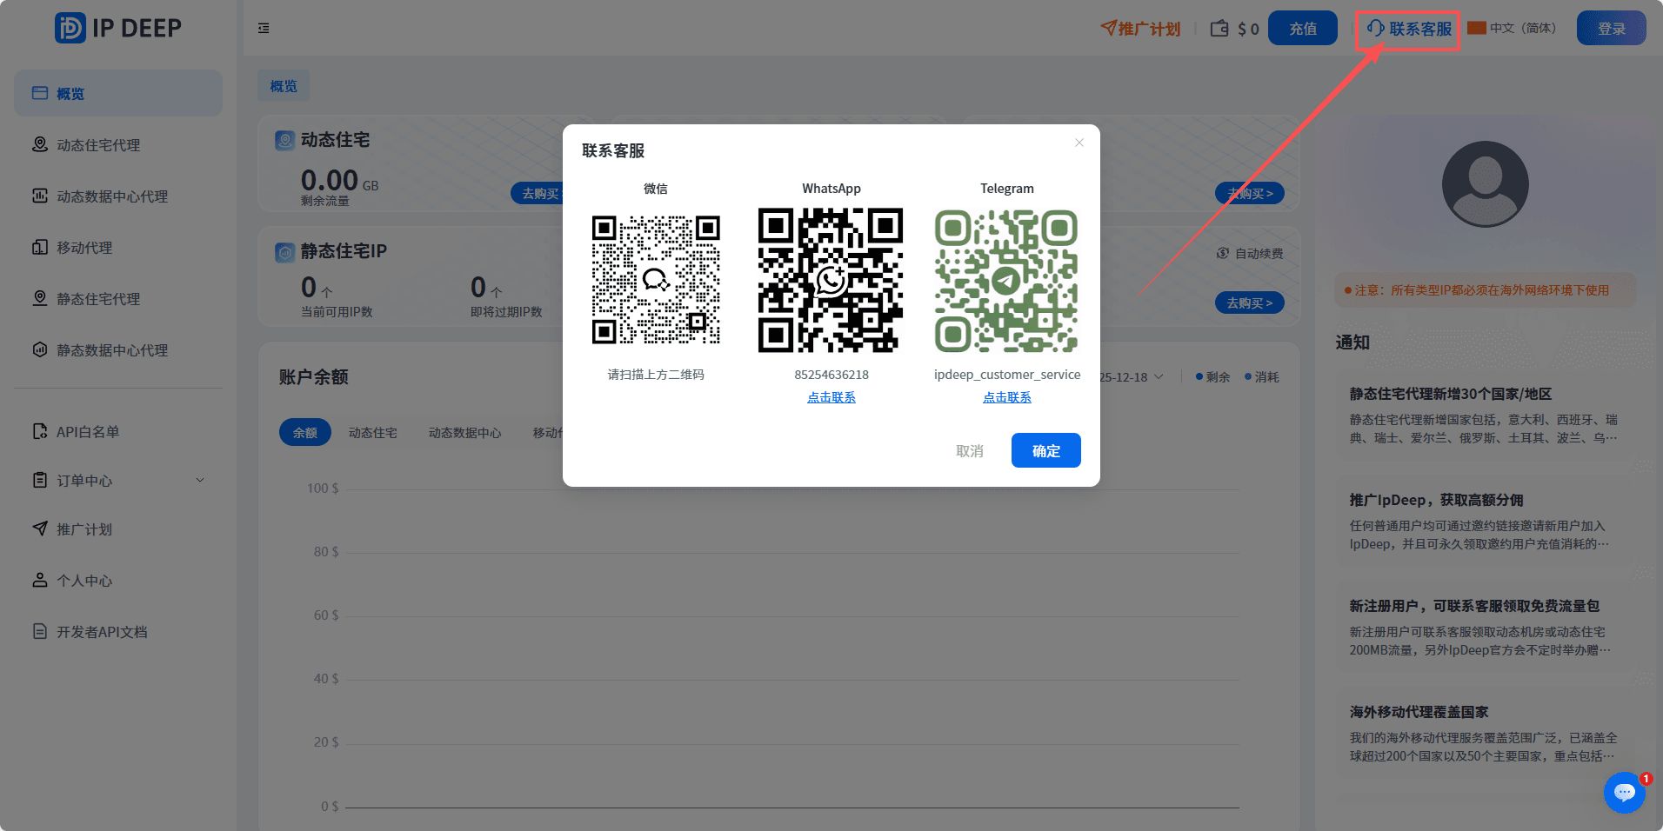
Task: Select the 动态住宅 chart tab
Action: pyautogui.click(x=373, y=432)
